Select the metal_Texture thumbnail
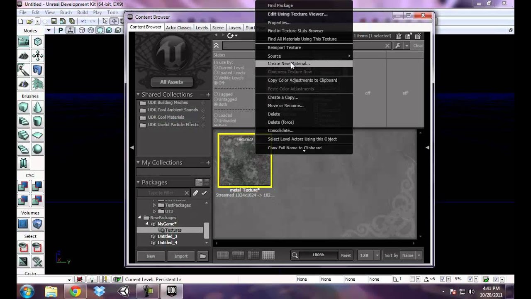The height and width of the screenshot is (299, 531). pos(245,160)
